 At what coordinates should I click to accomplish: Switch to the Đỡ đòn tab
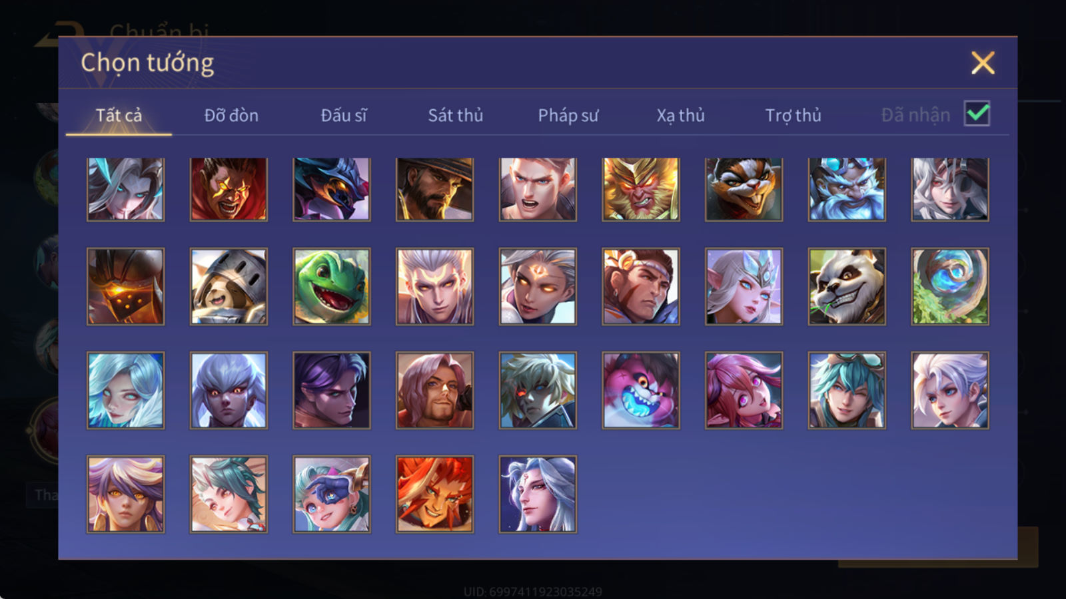pos(231,115)
